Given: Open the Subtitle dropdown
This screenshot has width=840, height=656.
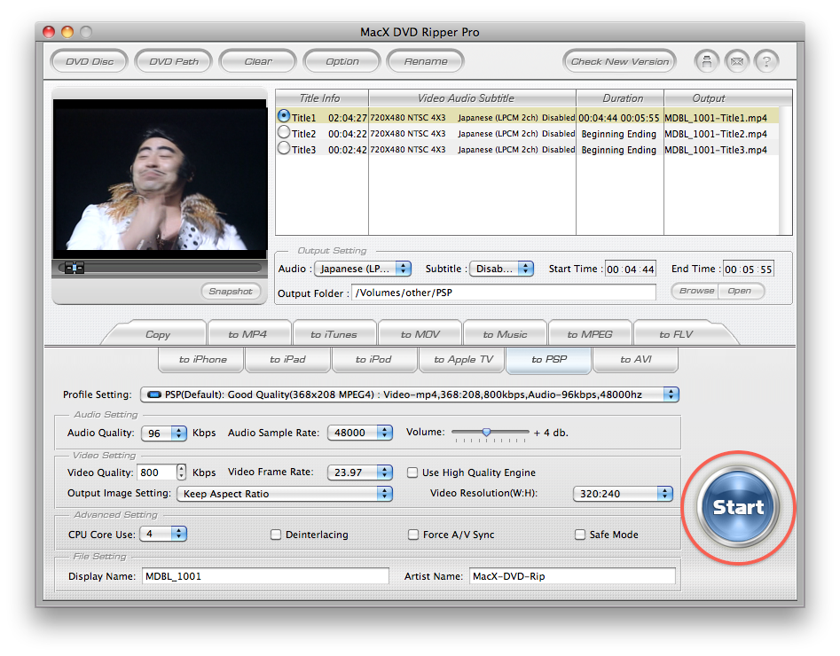Looking at the screenshot, I should (x=502, y=269).
